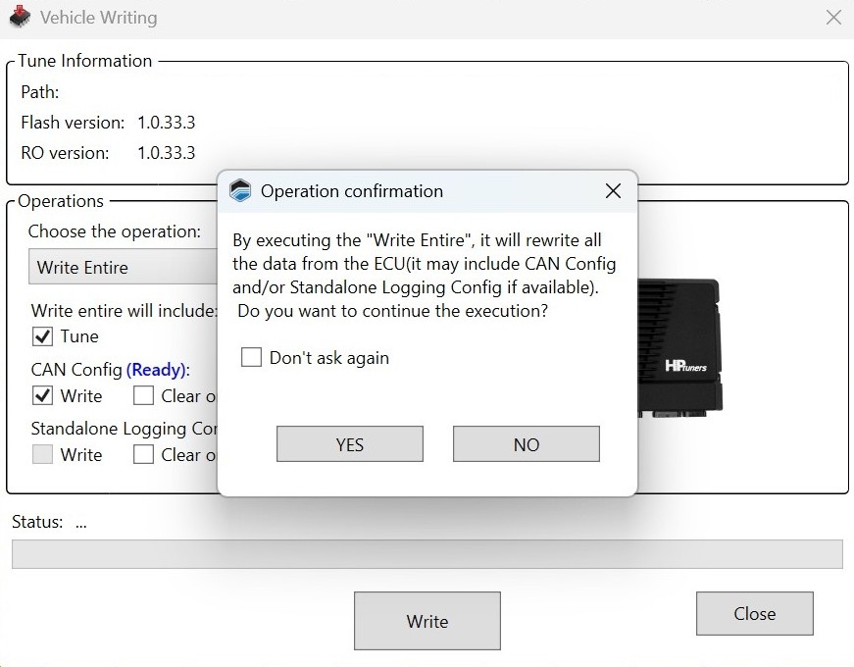854x667 pixels.
Task: Click the HP Tuners device image
Action: pyautogui.click(x=680, y=345)
